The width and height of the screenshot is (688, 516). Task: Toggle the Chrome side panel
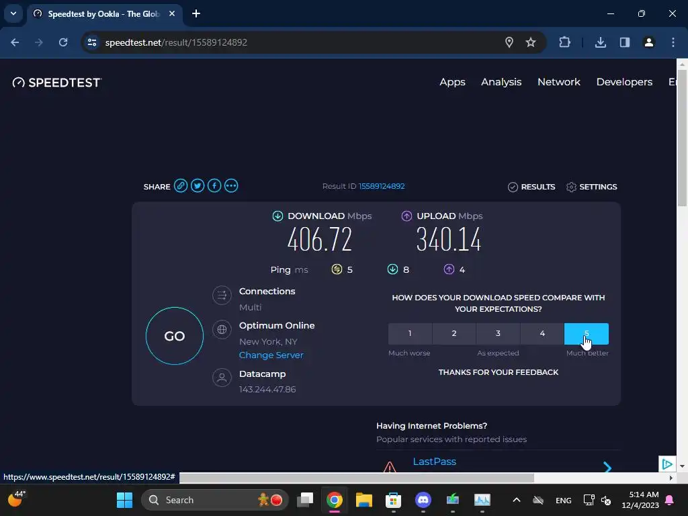pos(624,42)
